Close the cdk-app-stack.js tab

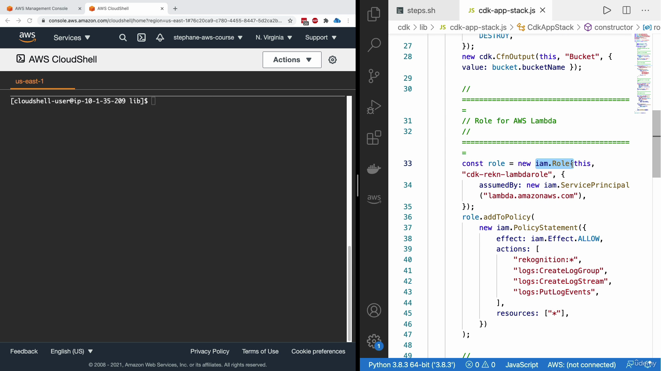(x=543, y=10)
